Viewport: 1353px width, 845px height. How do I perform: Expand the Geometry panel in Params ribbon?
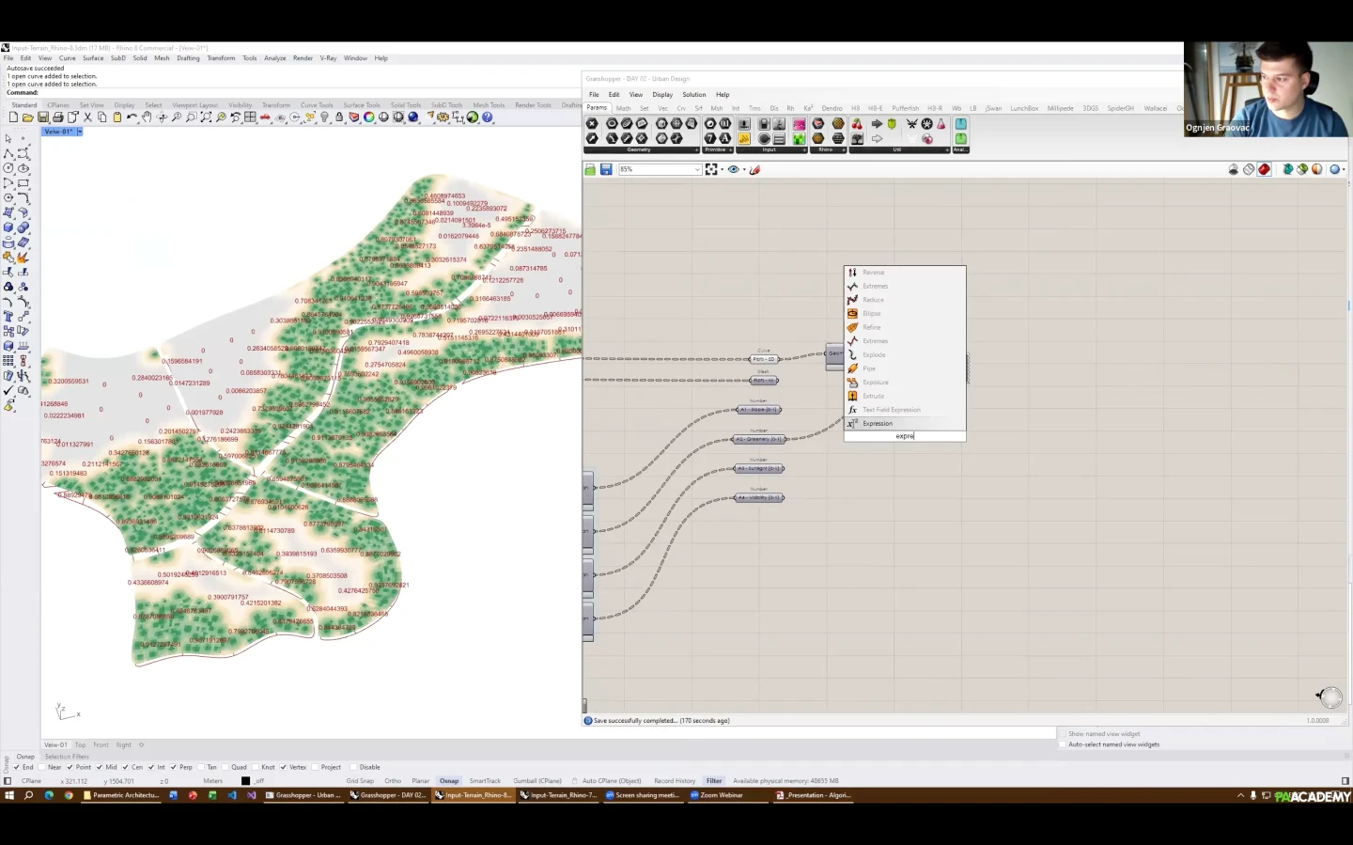pos(696,149)
